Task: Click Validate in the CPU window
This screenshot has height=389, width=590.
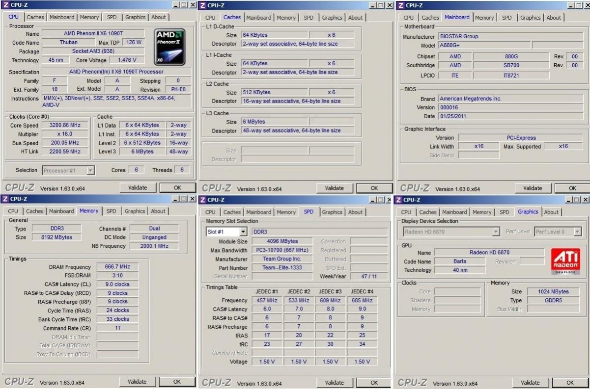Action: click(x=138, y=187)
